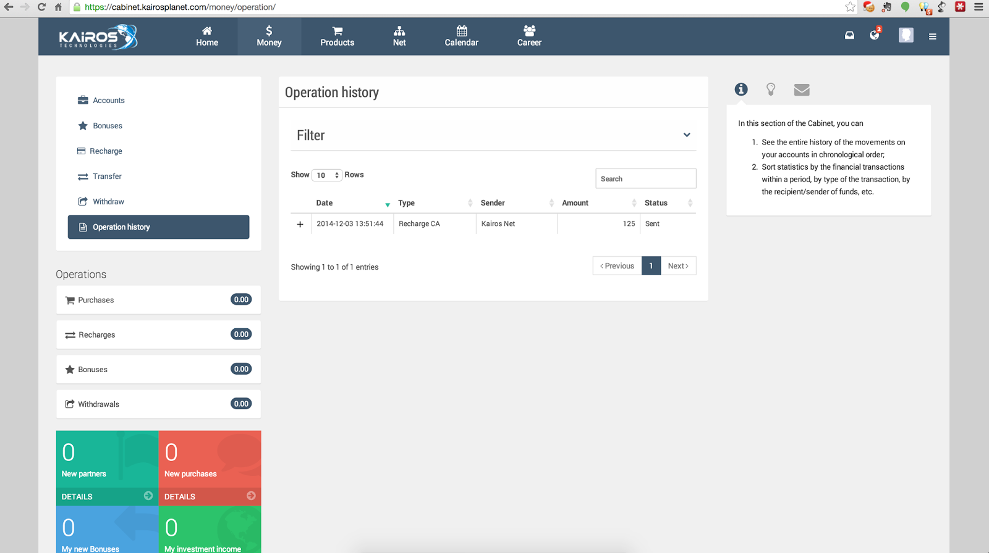Open the Money tab
Image resolution: width=989 pixels, height=553 pixels.
(269, 36)
